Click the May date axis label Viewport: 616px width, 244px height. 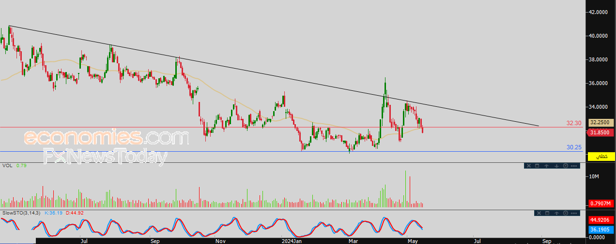(x=412, y=241)
